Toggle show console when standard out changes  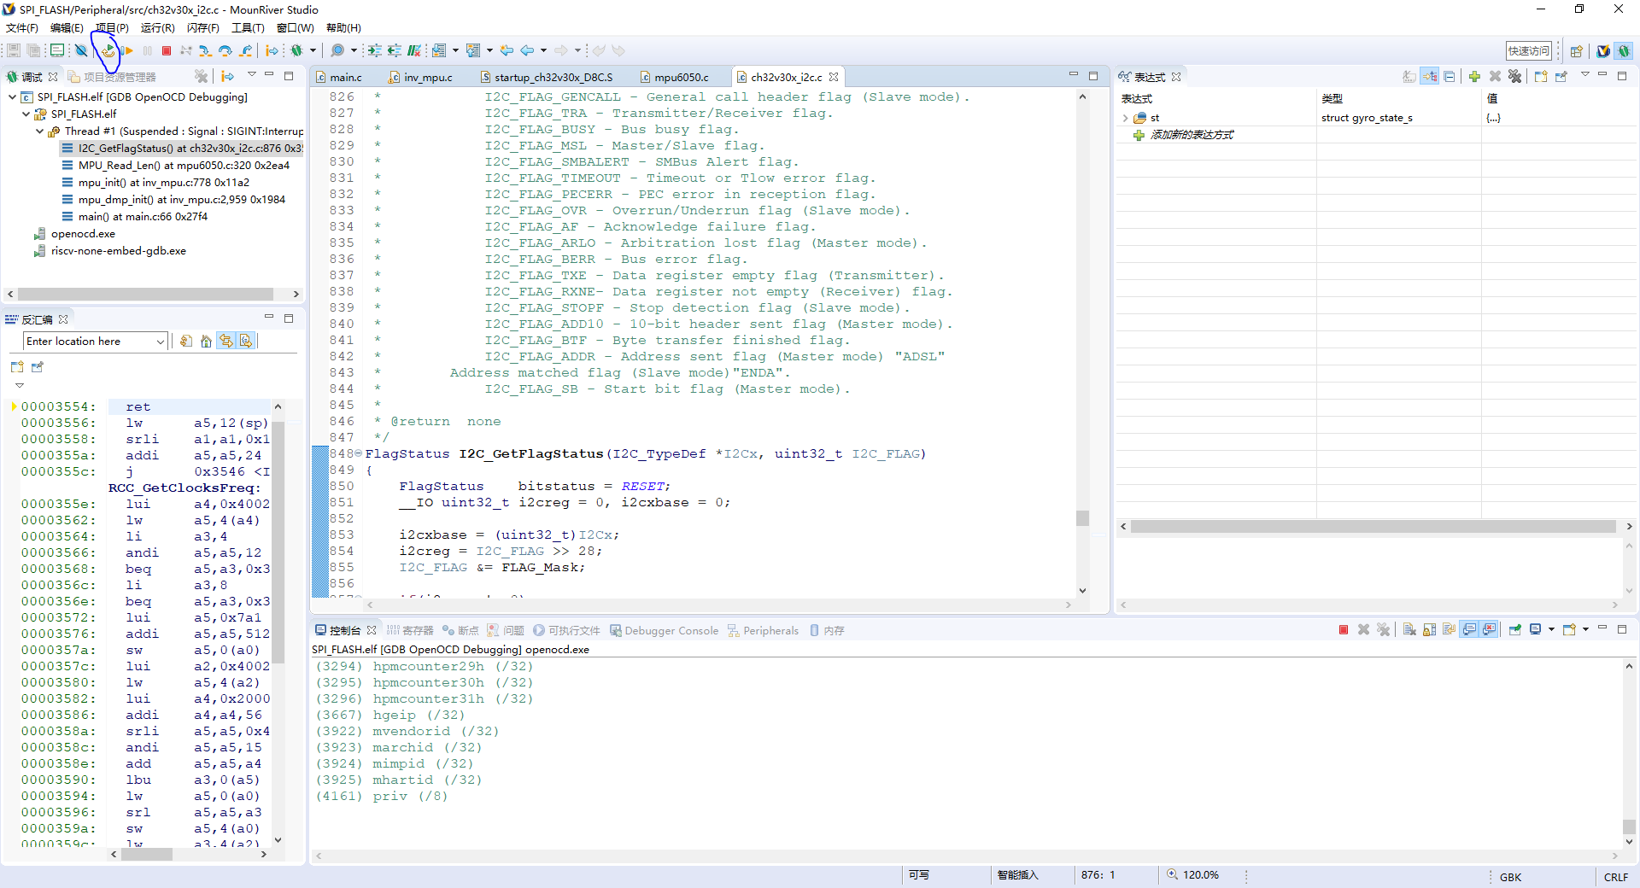[x=1469, y=630]
